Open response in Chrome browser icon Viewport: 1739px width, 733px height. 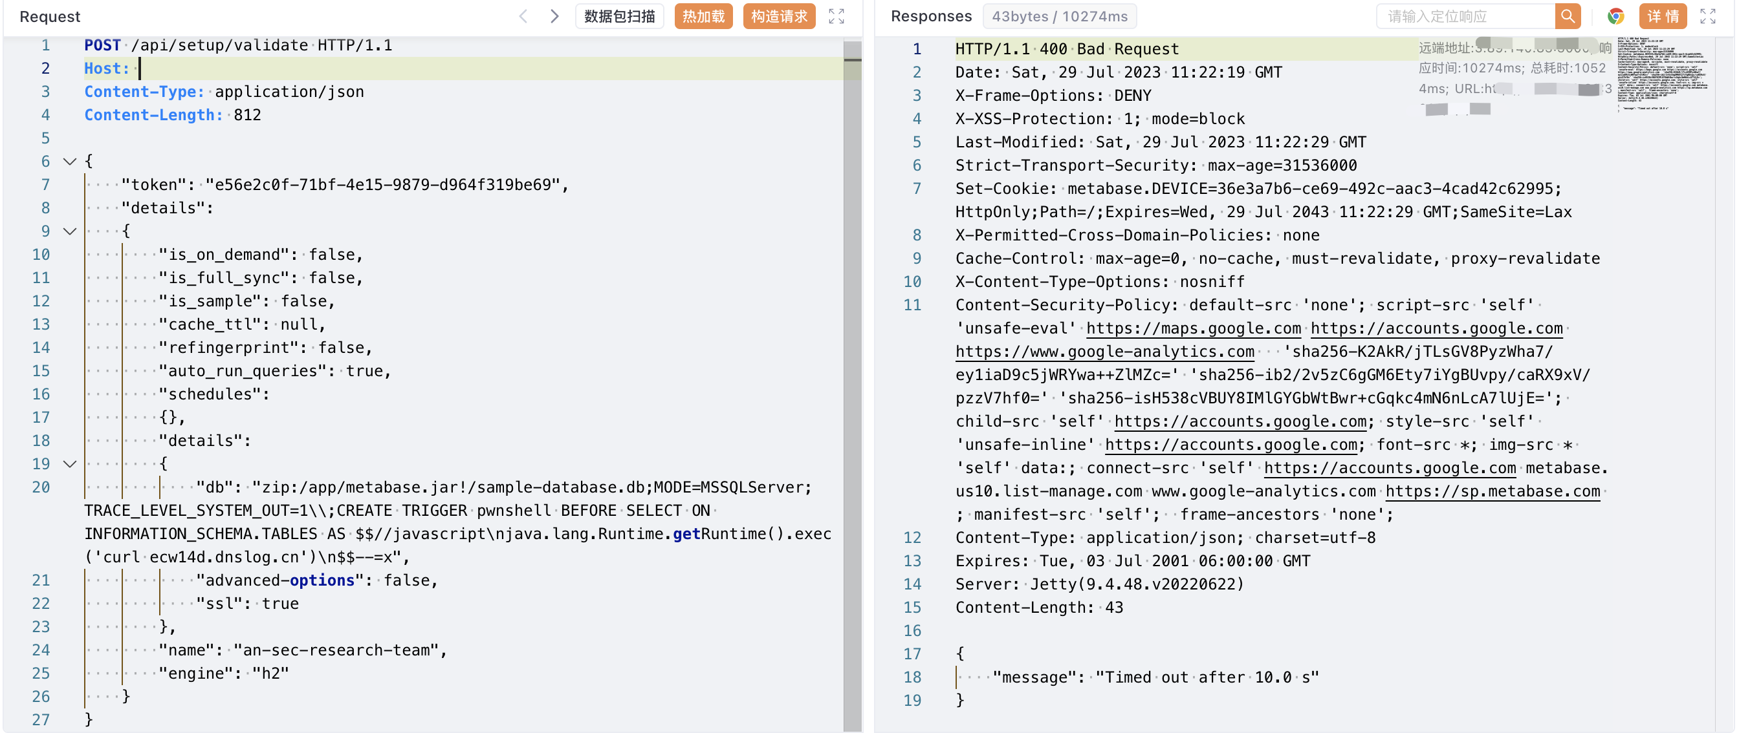click(1615, 16)
